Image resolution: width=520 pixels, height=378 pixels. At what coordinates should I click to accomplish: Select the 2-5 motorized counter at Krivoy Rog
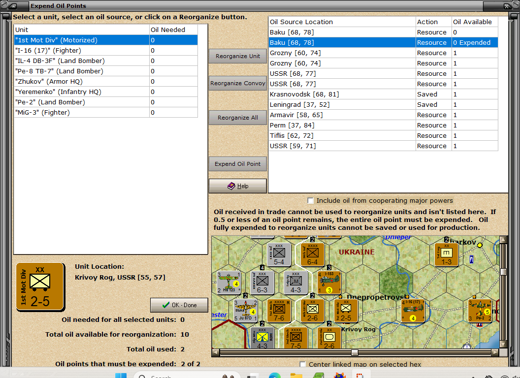(x=346, y=311)
